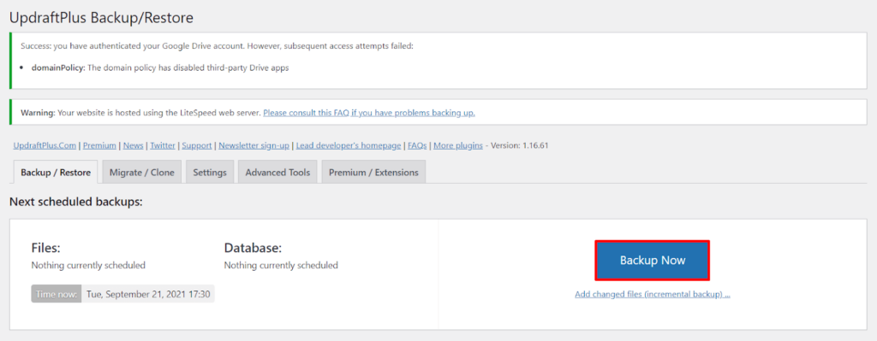
Task: Click the More plugins link
Action: click(x=458, y=145)
